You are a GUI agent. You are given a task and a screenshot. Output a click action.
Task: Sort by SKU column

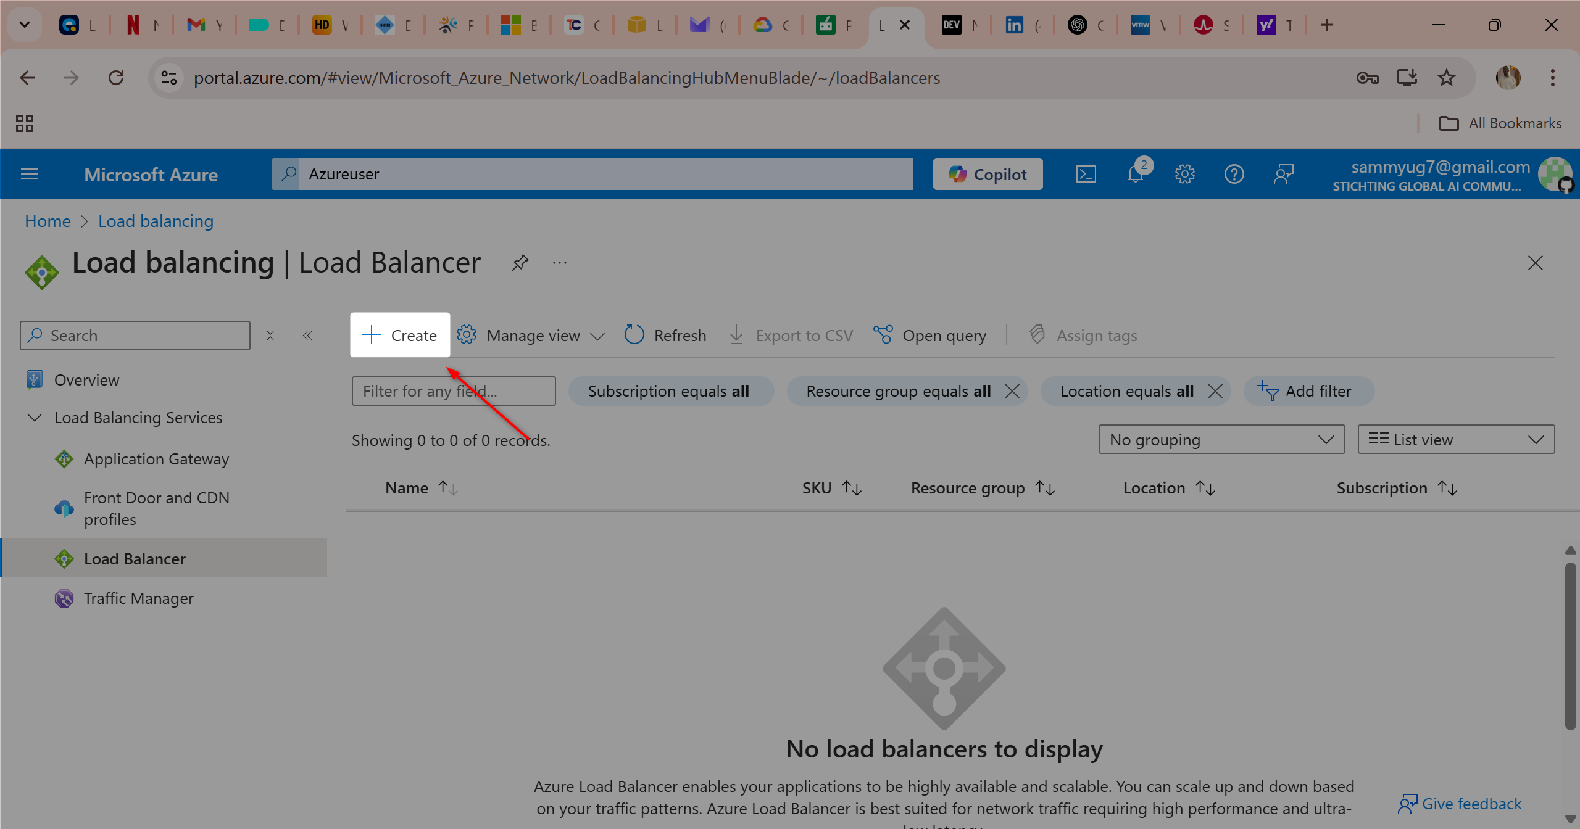point(832,488)
